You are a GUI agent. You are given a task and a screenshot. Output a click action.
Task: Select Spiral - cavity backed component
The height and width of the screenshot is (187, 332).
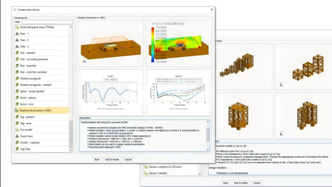[41, 91]
